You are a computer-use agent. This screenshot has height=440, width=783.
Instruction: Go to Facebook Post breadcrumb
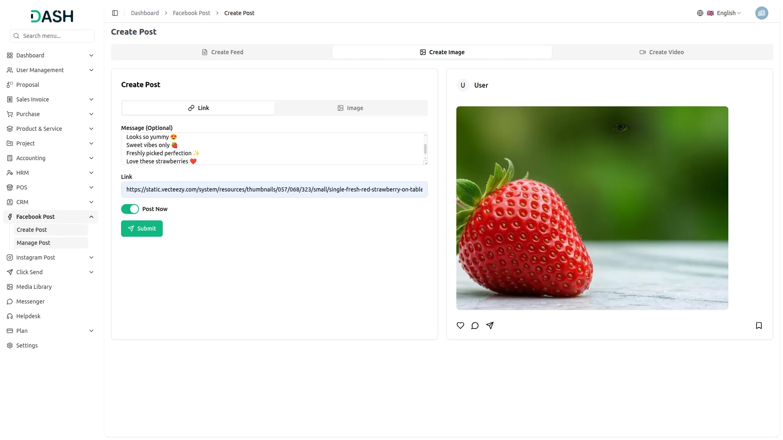click(192, 13)
